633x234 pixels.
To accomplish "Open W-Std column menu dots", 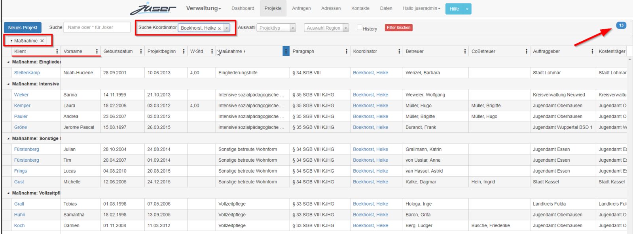I will [212, 51].
